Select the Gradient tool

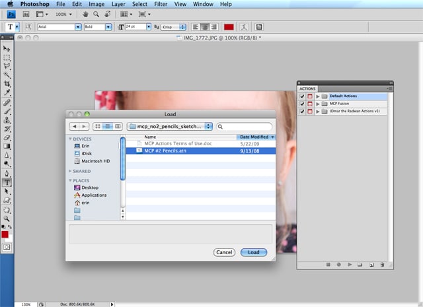pyautogui.click(x=7, y=147)
